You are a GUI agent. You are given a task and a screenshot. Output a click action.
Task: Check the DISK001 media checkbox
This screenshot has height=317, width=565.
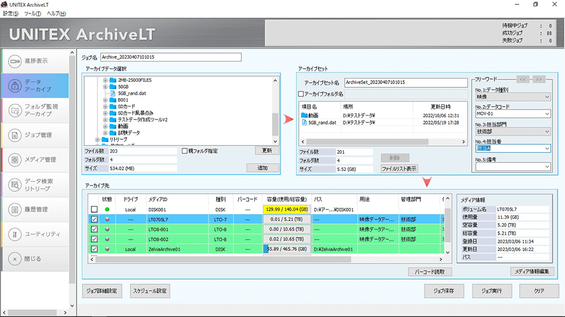tap(94, 209)
